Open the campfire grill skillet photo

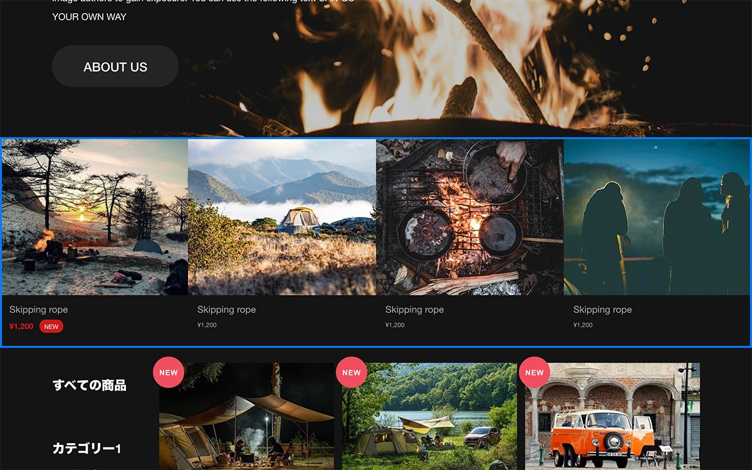click(470, 217)
